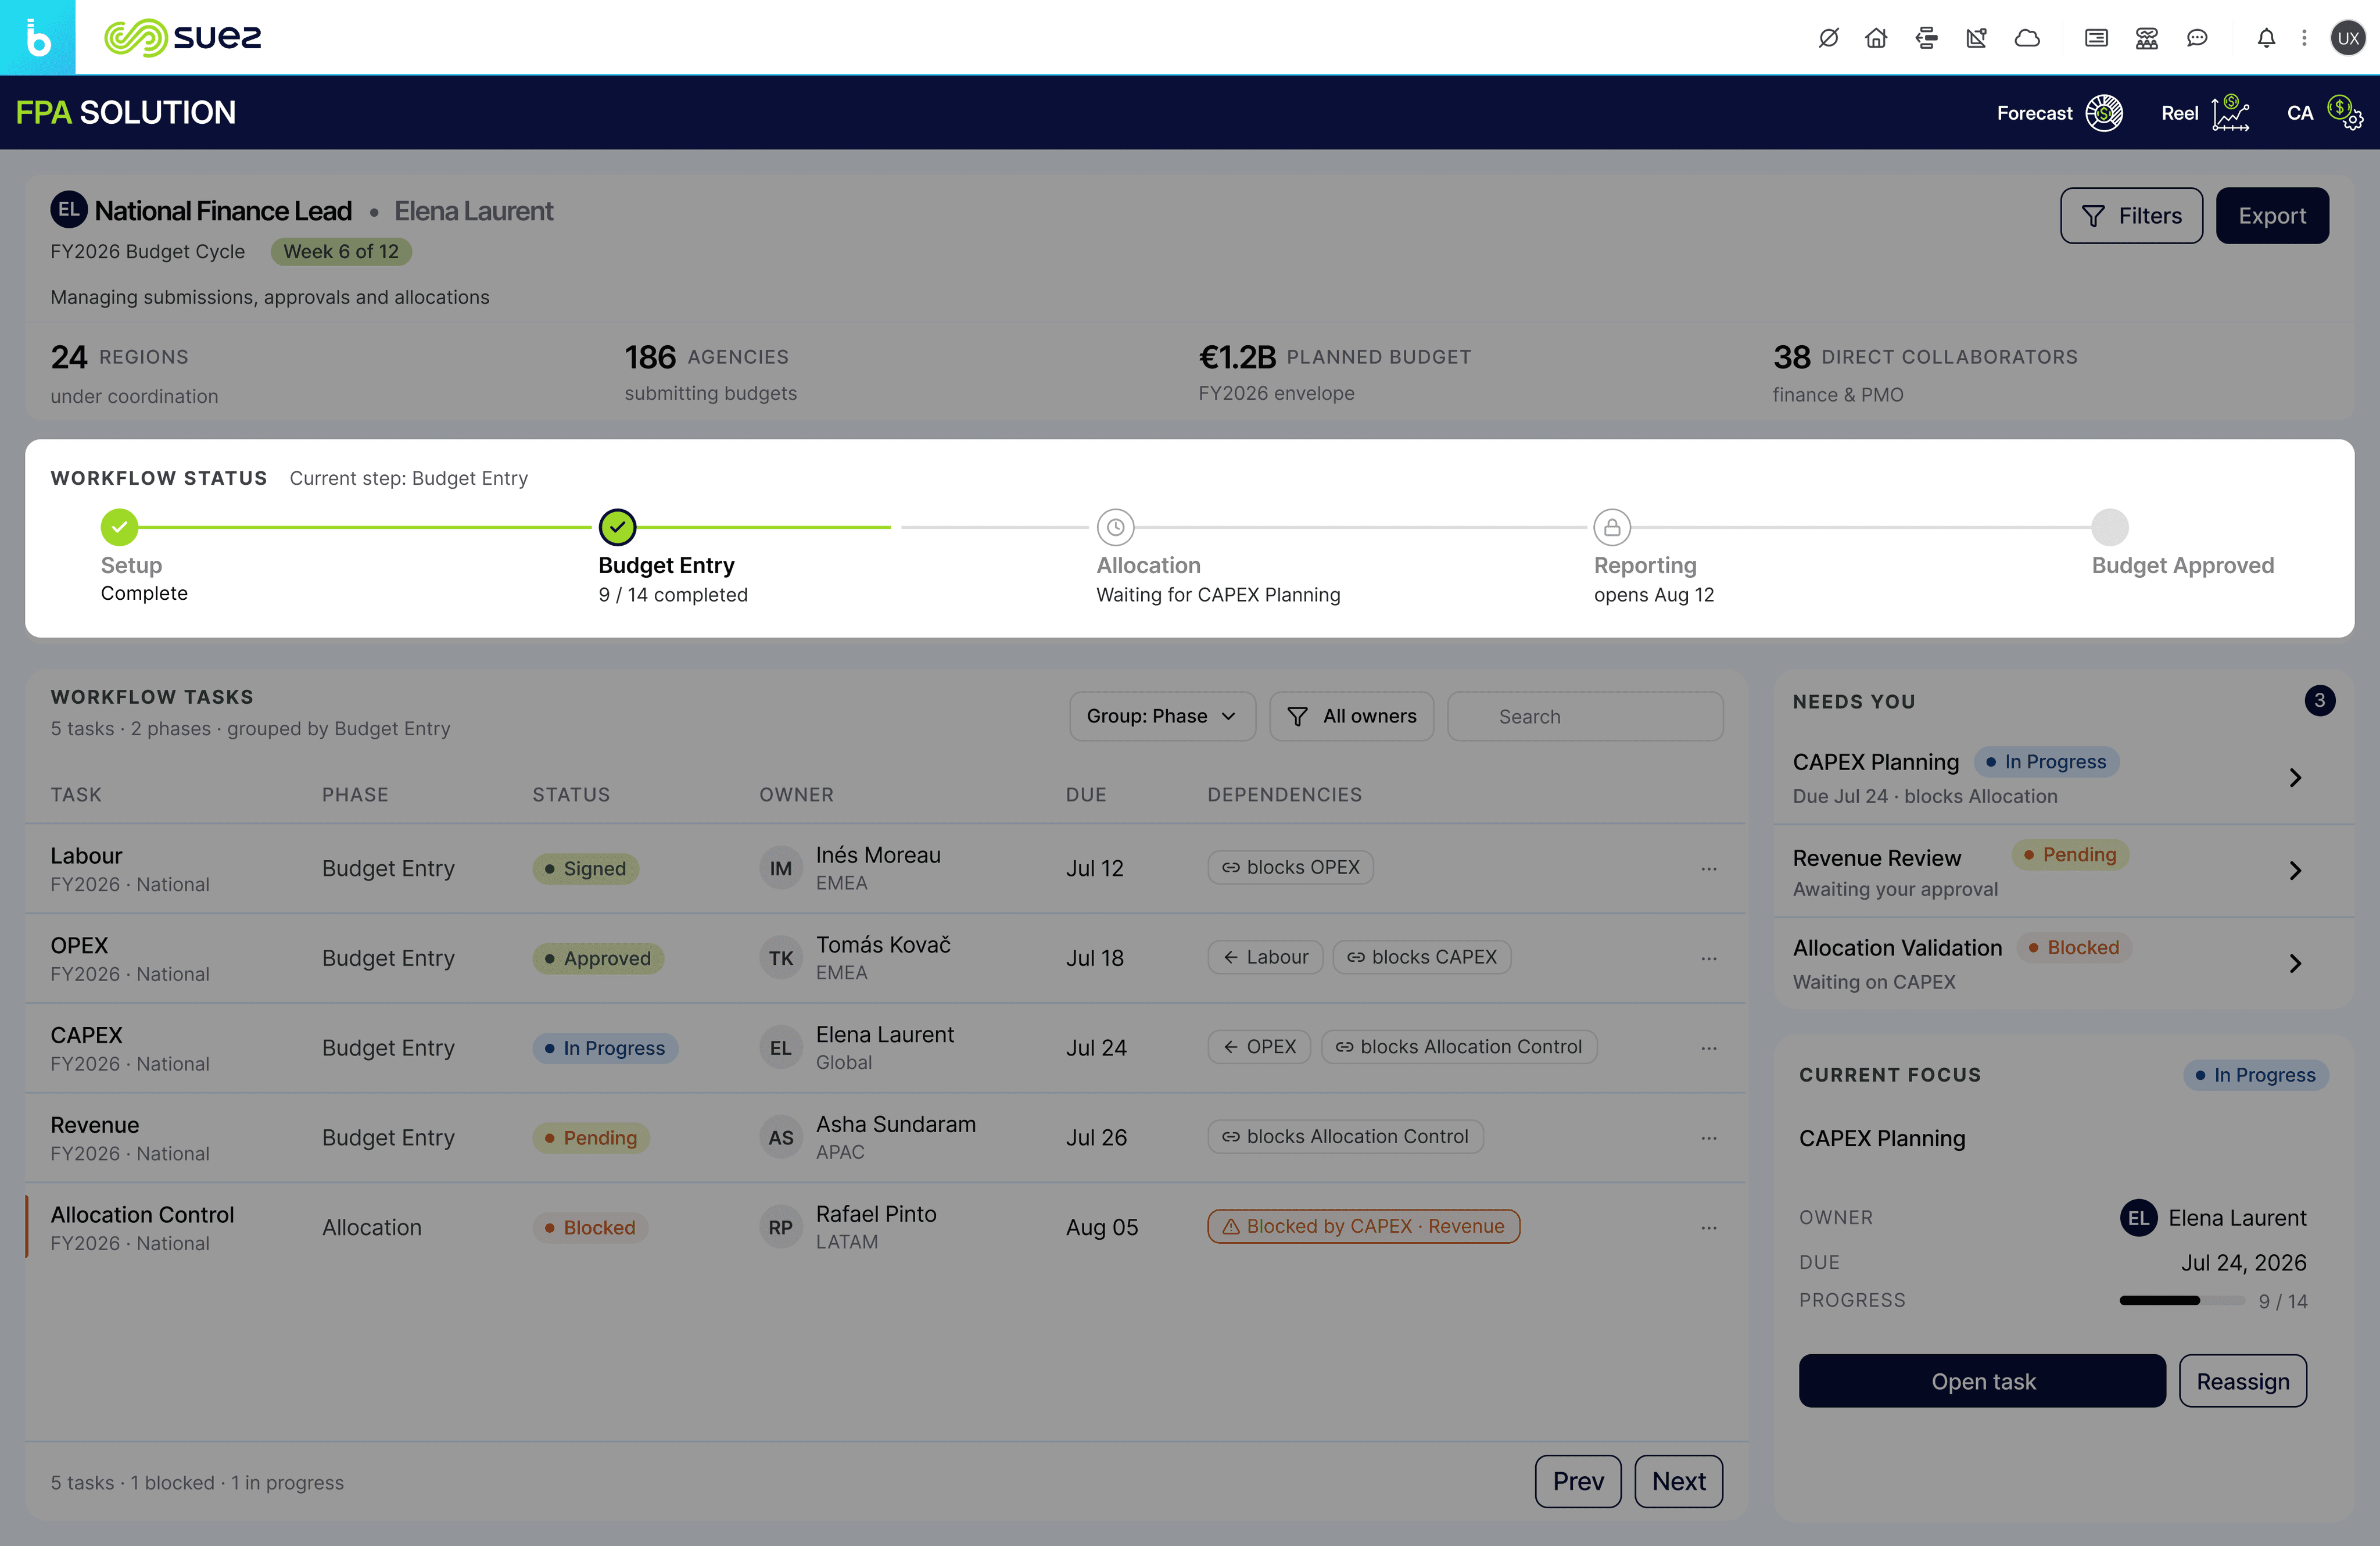Open row menu for Allocation Control task
Screen dimensions: 2380x1546
coord(1709,1227)
